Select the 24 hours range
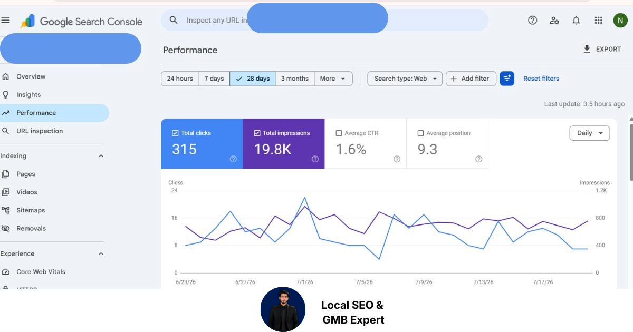This screenshot has height=332, width=633. 180,79
